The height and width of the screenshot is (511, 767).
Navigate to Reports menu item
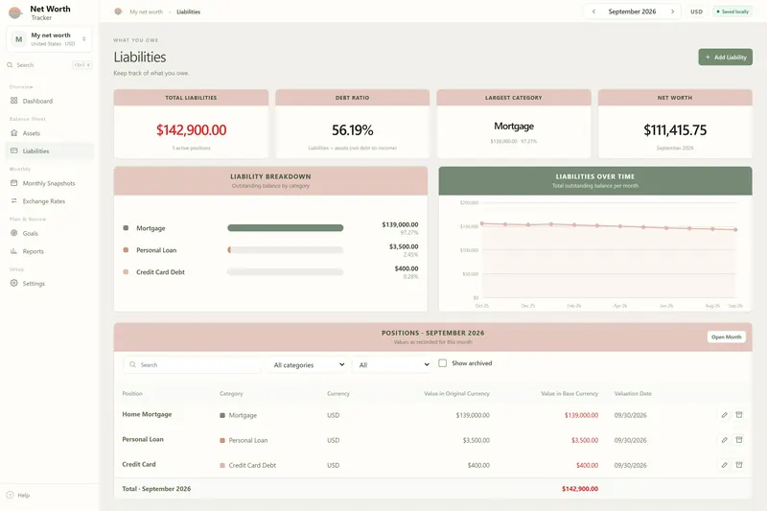point(50,251)
